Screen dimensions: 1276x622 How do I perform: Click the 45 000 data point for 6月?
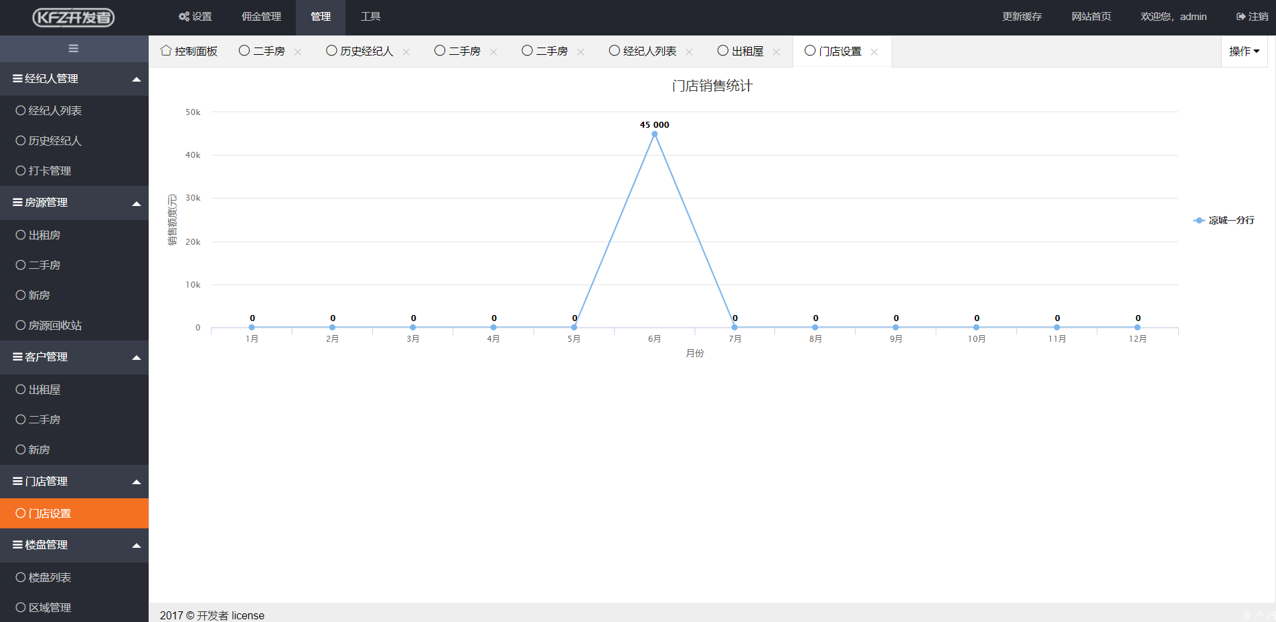point(654,134)
